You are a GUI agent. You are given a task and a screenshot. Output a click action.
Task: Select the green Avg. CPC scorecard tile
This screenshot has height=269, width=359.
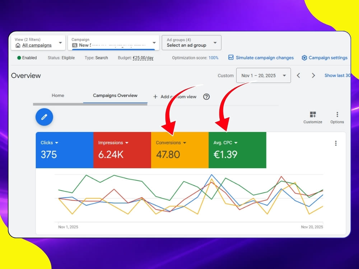pyautogui.click(x=237, y=150)
